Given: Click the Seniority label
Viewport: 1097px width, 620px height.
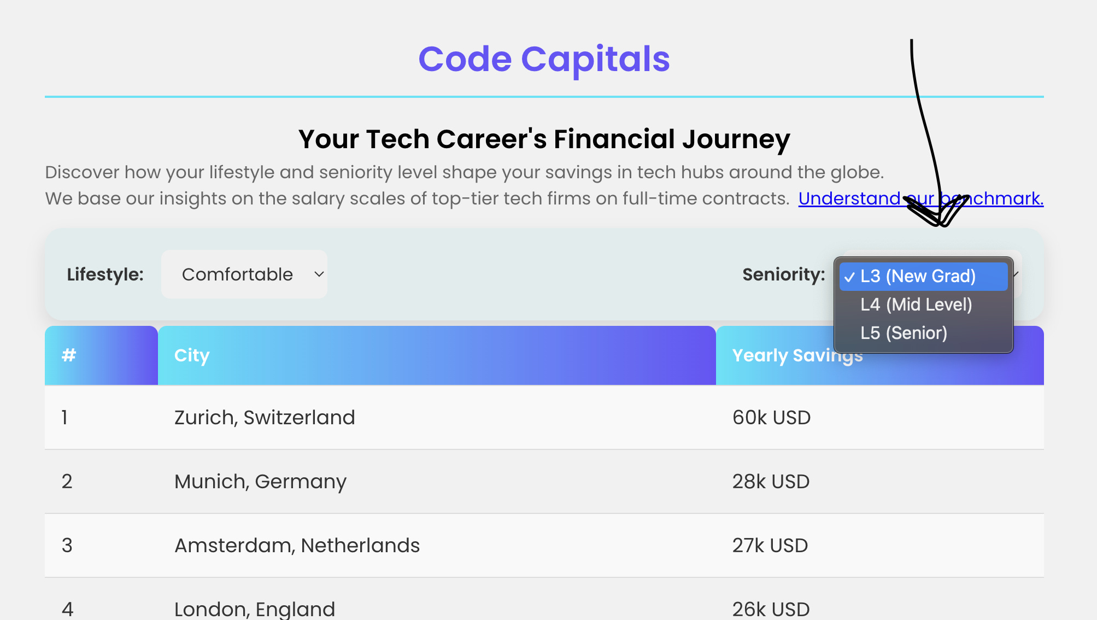Looking at the screenshot, I should 783,274.
